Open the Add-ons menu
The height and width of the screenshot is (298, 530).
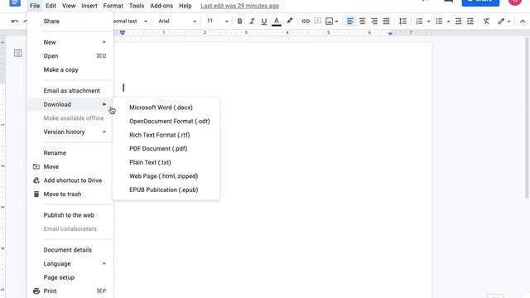161,6
